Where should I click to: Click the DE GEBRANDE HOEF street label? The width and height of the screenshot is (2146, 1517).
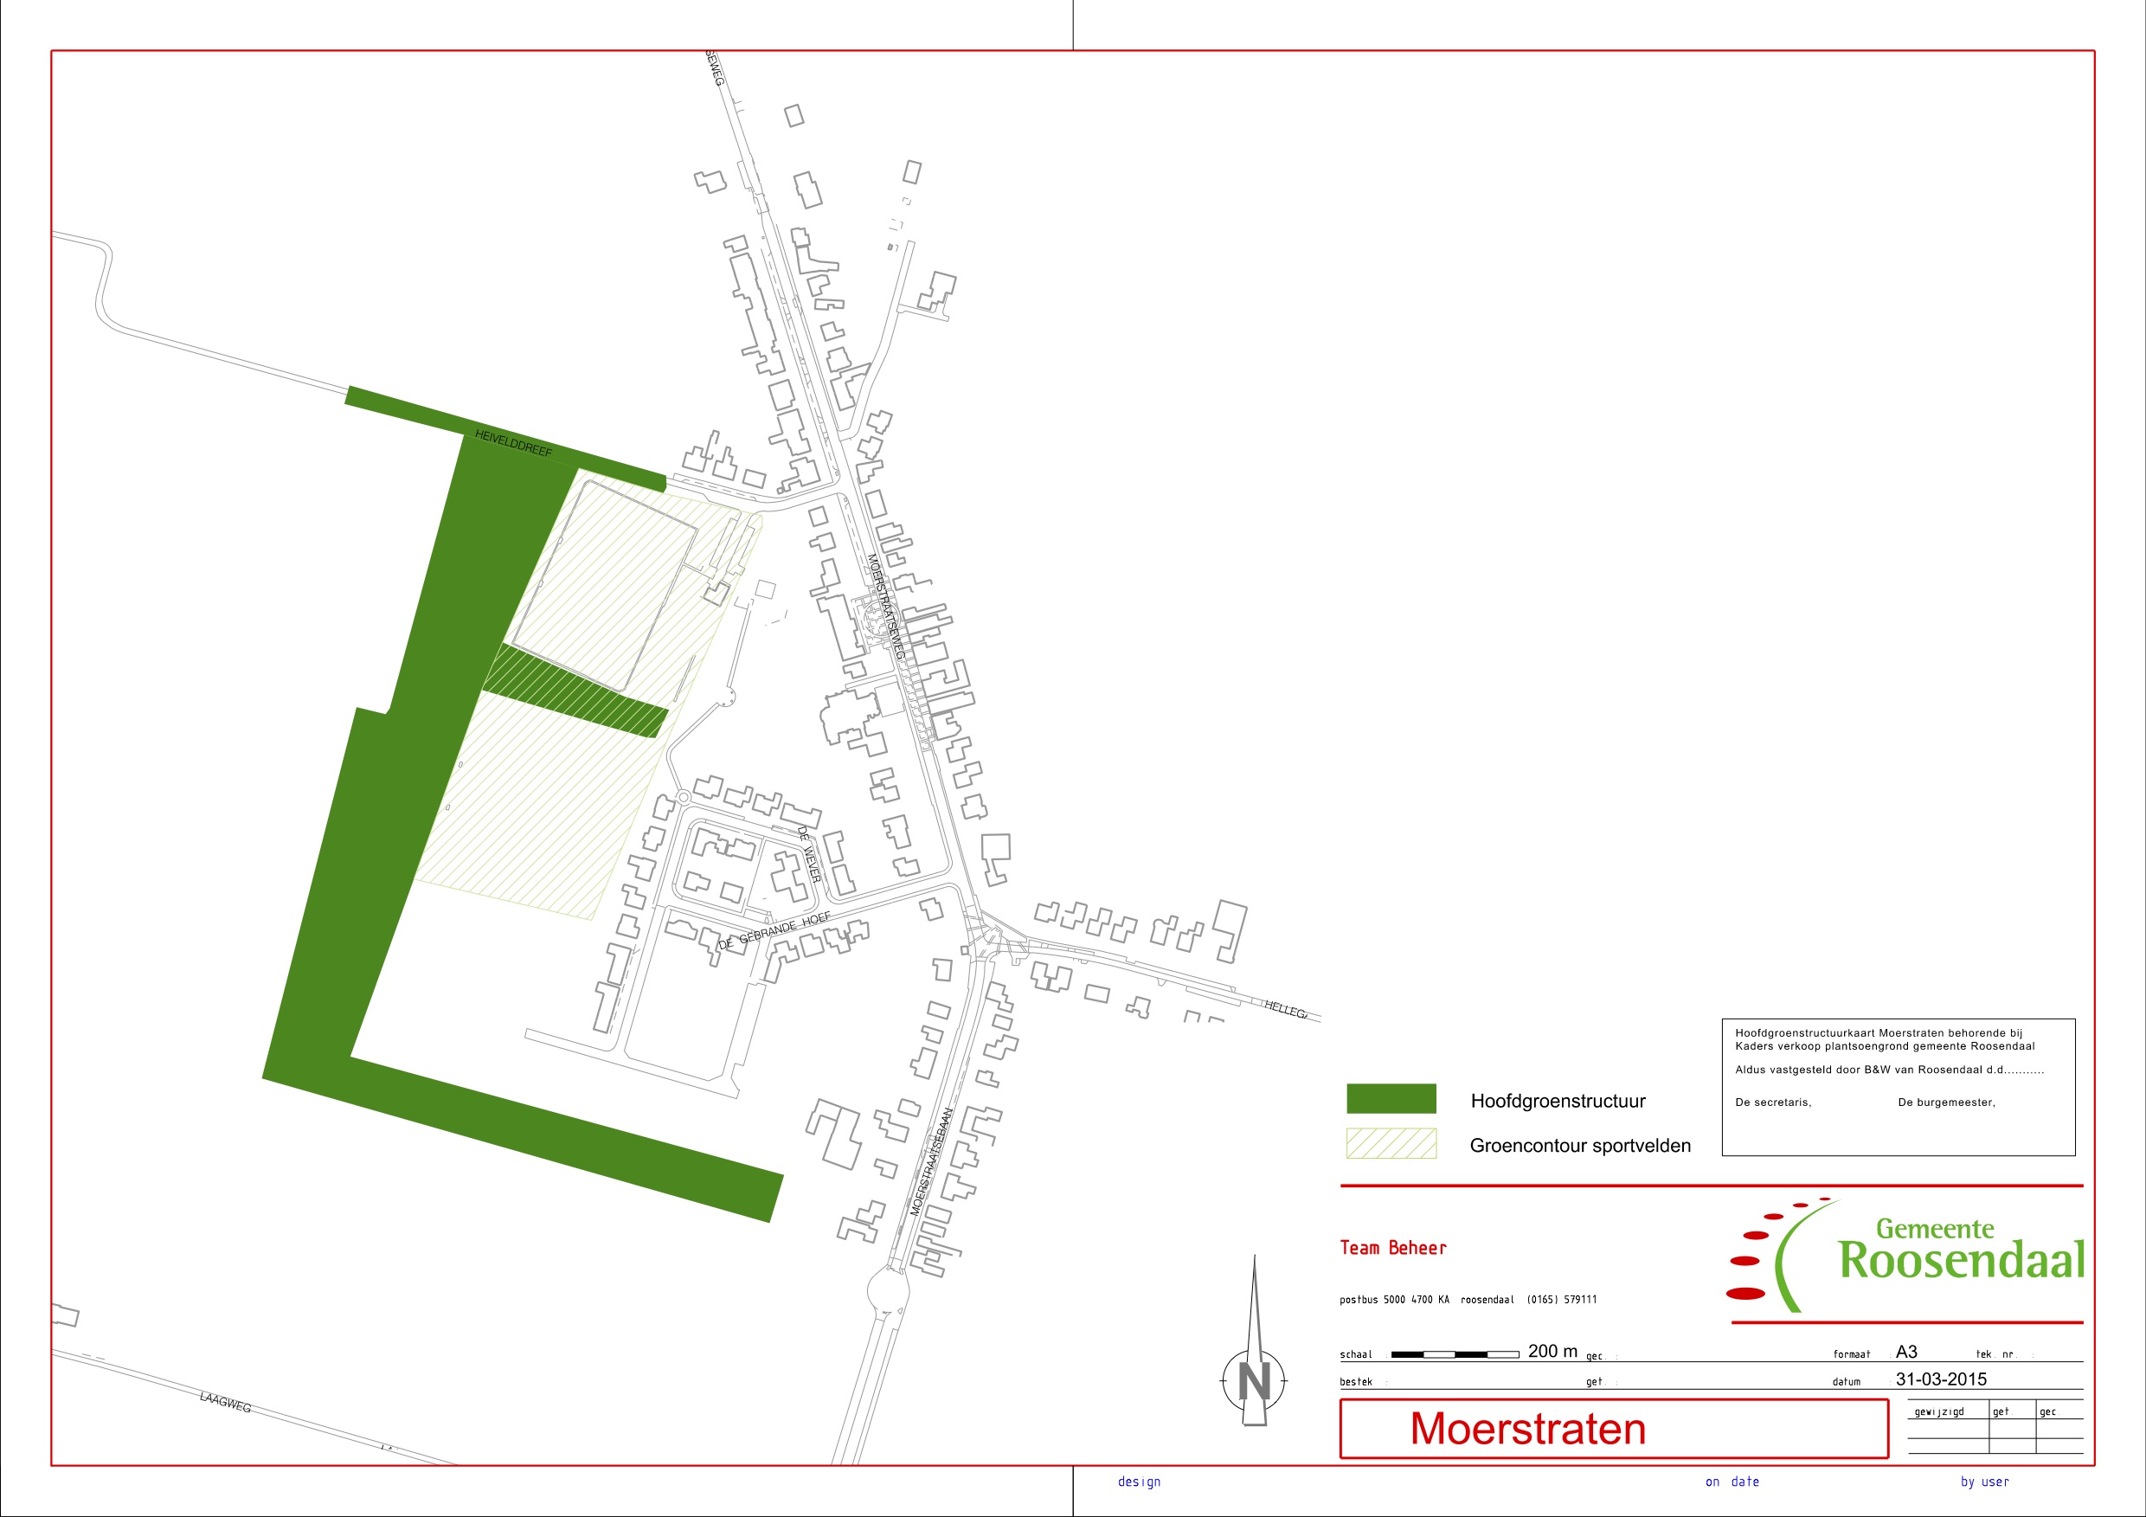point(774,931)
